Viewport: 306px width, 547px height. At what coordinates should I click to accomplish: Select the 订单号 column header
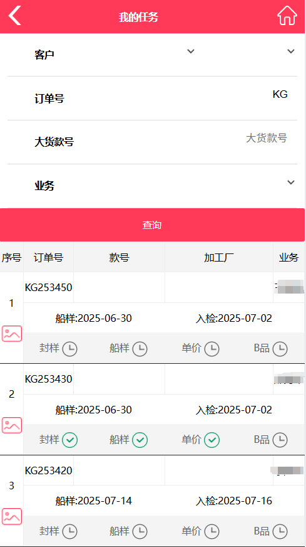point(48,257)
